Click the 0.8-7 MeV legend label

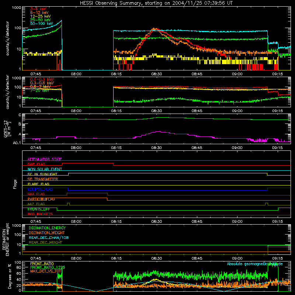(x=41, y=87)
